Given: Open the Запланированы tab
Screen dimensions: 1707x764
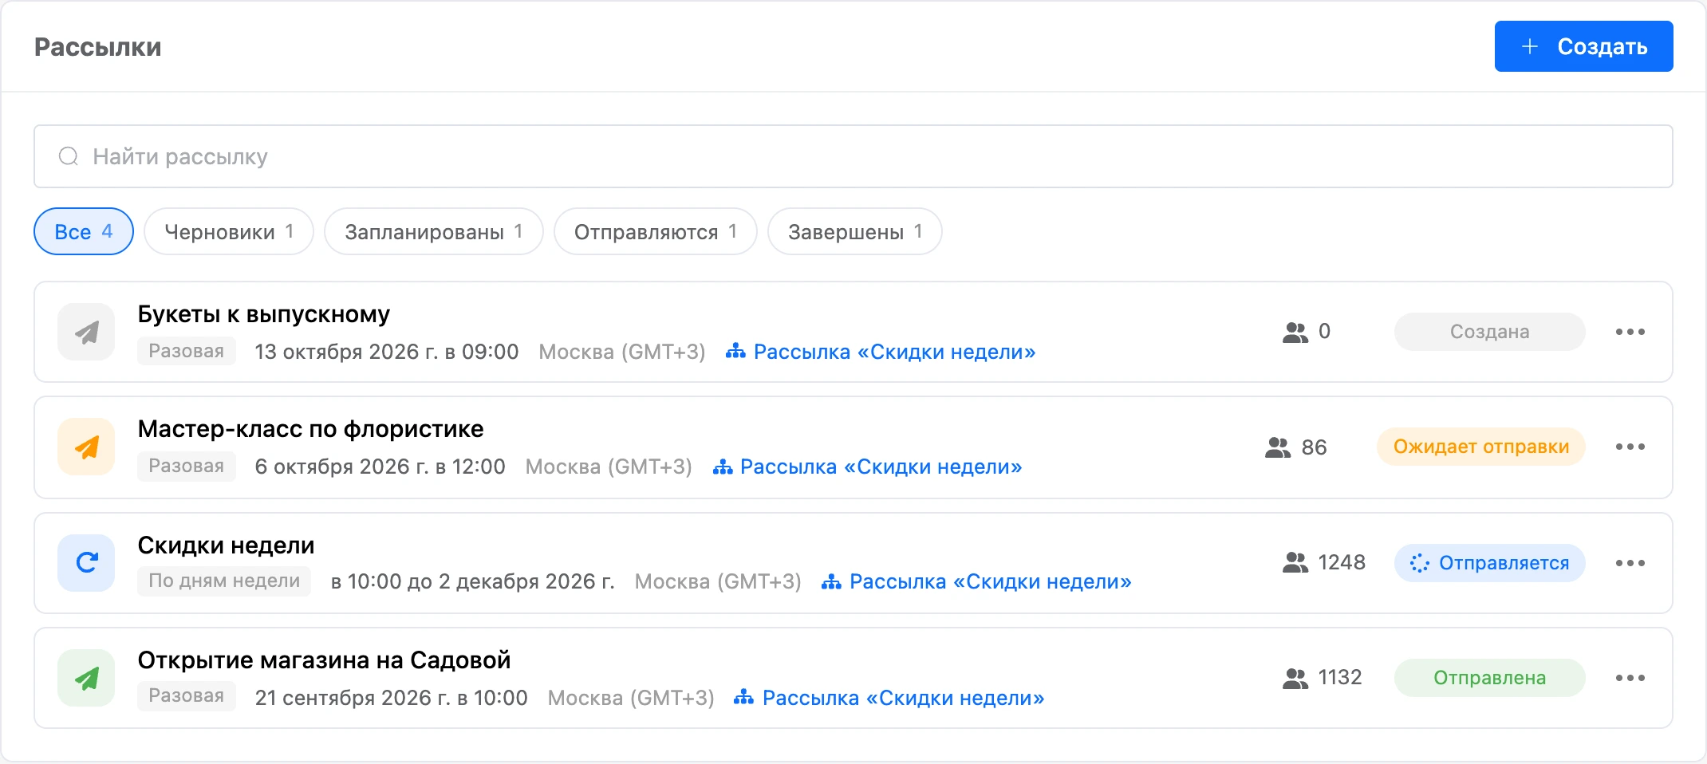Looking at the screenshot, I should coord(434,231).
